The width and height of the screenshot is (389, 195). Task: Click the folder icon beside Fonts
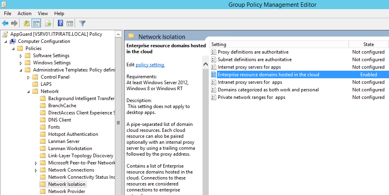[x=43, y=127]
